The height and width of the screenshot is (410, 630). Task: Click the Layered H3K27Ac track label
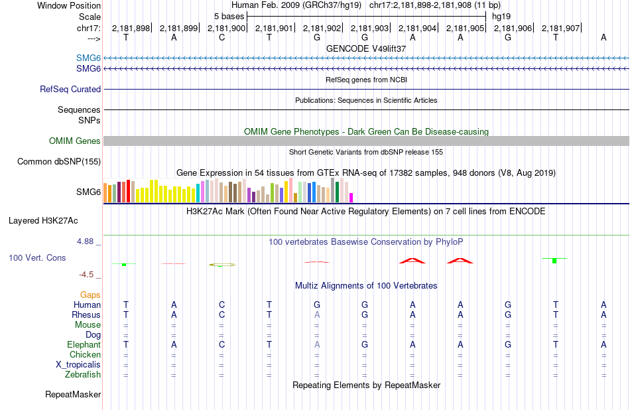(x=43, y=221)
